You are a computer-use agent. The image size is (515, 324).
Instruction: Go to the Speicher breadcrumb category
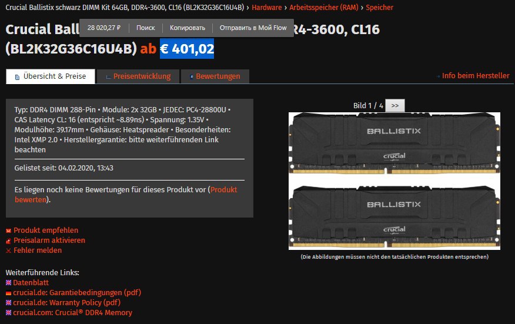(x=379, y=7)
